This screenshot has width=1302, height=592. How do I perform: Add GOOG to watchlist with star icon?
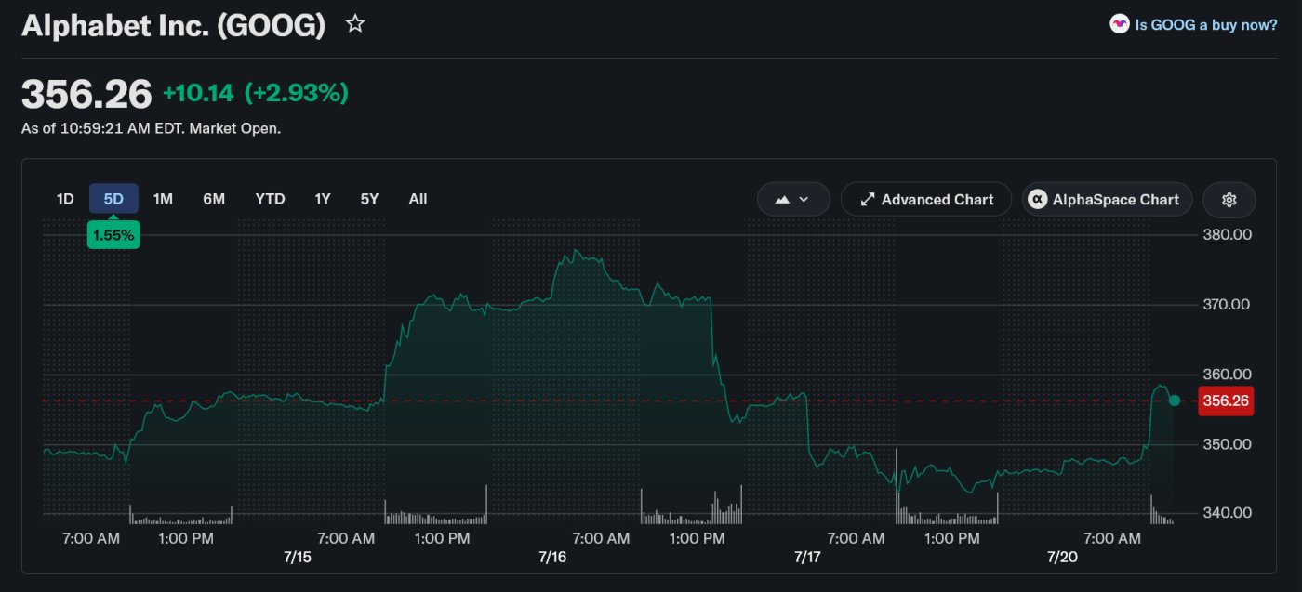click(355, 24)
